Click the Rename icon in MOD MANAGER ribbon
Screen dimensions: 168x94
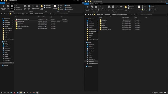(x=37, y=7)
